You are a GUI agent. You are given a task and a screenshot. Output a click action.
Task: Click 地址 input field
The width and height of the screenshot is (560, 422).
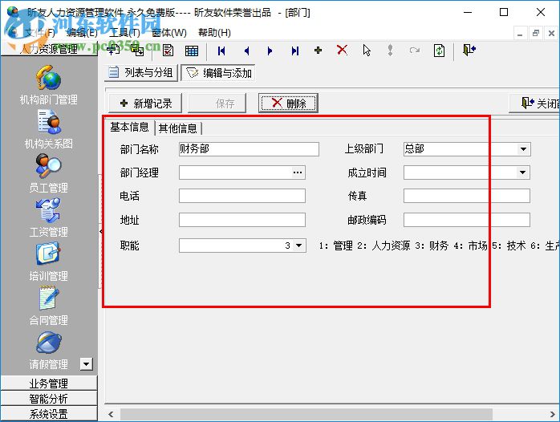pyautogui.click(x=242, y=220)
